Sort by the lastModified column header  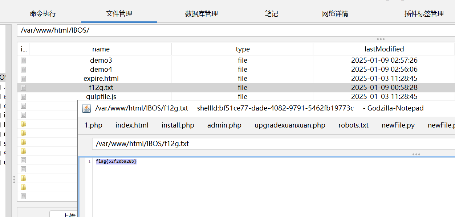(x=384, y=49)
